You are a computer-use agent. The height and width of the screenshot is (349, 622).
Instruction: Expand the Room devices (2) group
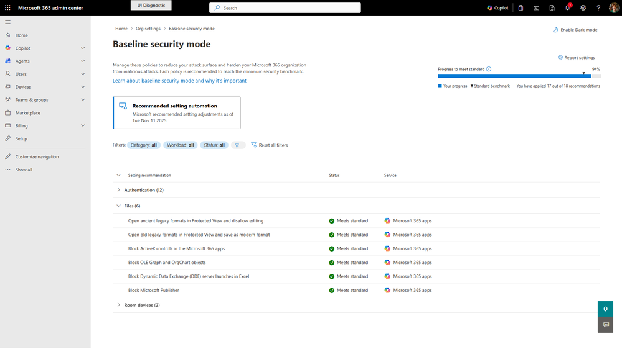tap(118, 305)
